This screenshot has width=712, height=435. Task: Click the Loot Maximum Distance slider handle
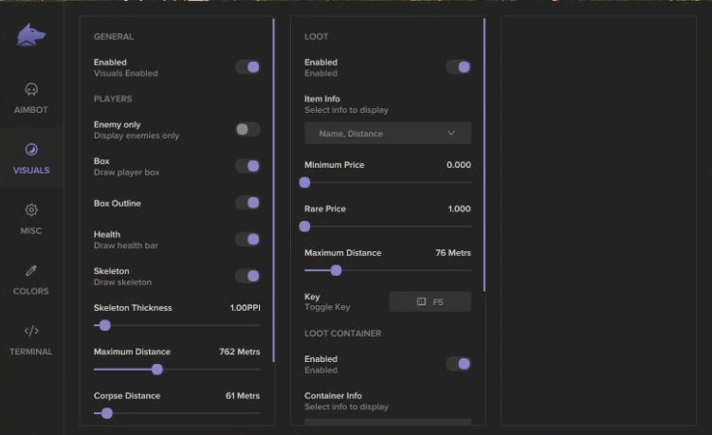(x=336, y=271)
